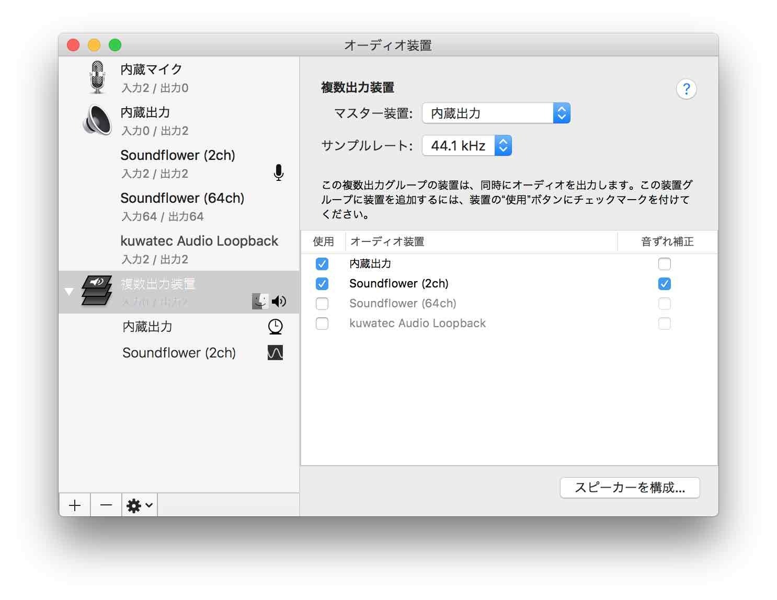Click the 入力2 / 出力0 channel text

(x=155, y=88)
